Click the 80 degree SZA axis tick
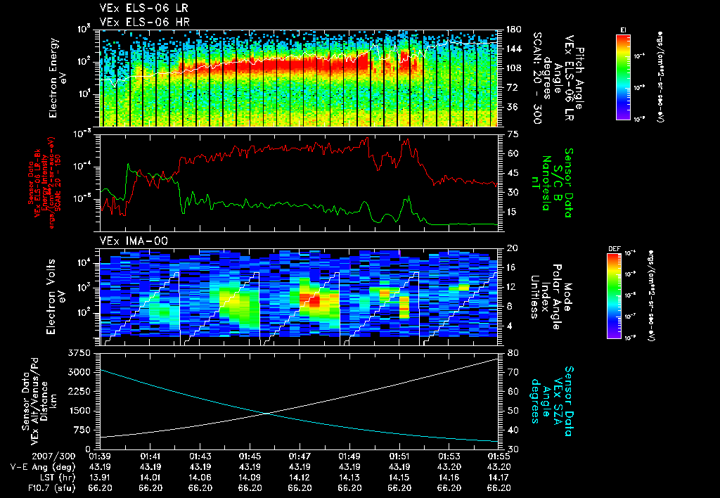This screenshot has height=498, width=720. coord(513,353)
